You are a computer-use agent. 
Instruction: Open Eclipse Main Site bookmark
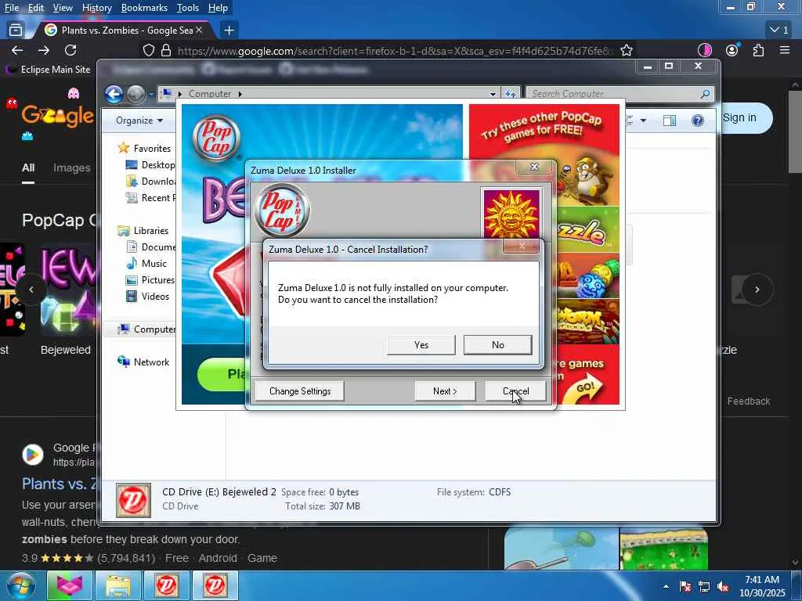[x=48, y=70]
